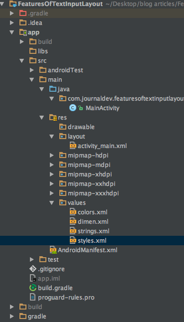Click the .gitignore git icon
Image resolution: width=184 pixels, height=322 pixels.
pos(33,269)
